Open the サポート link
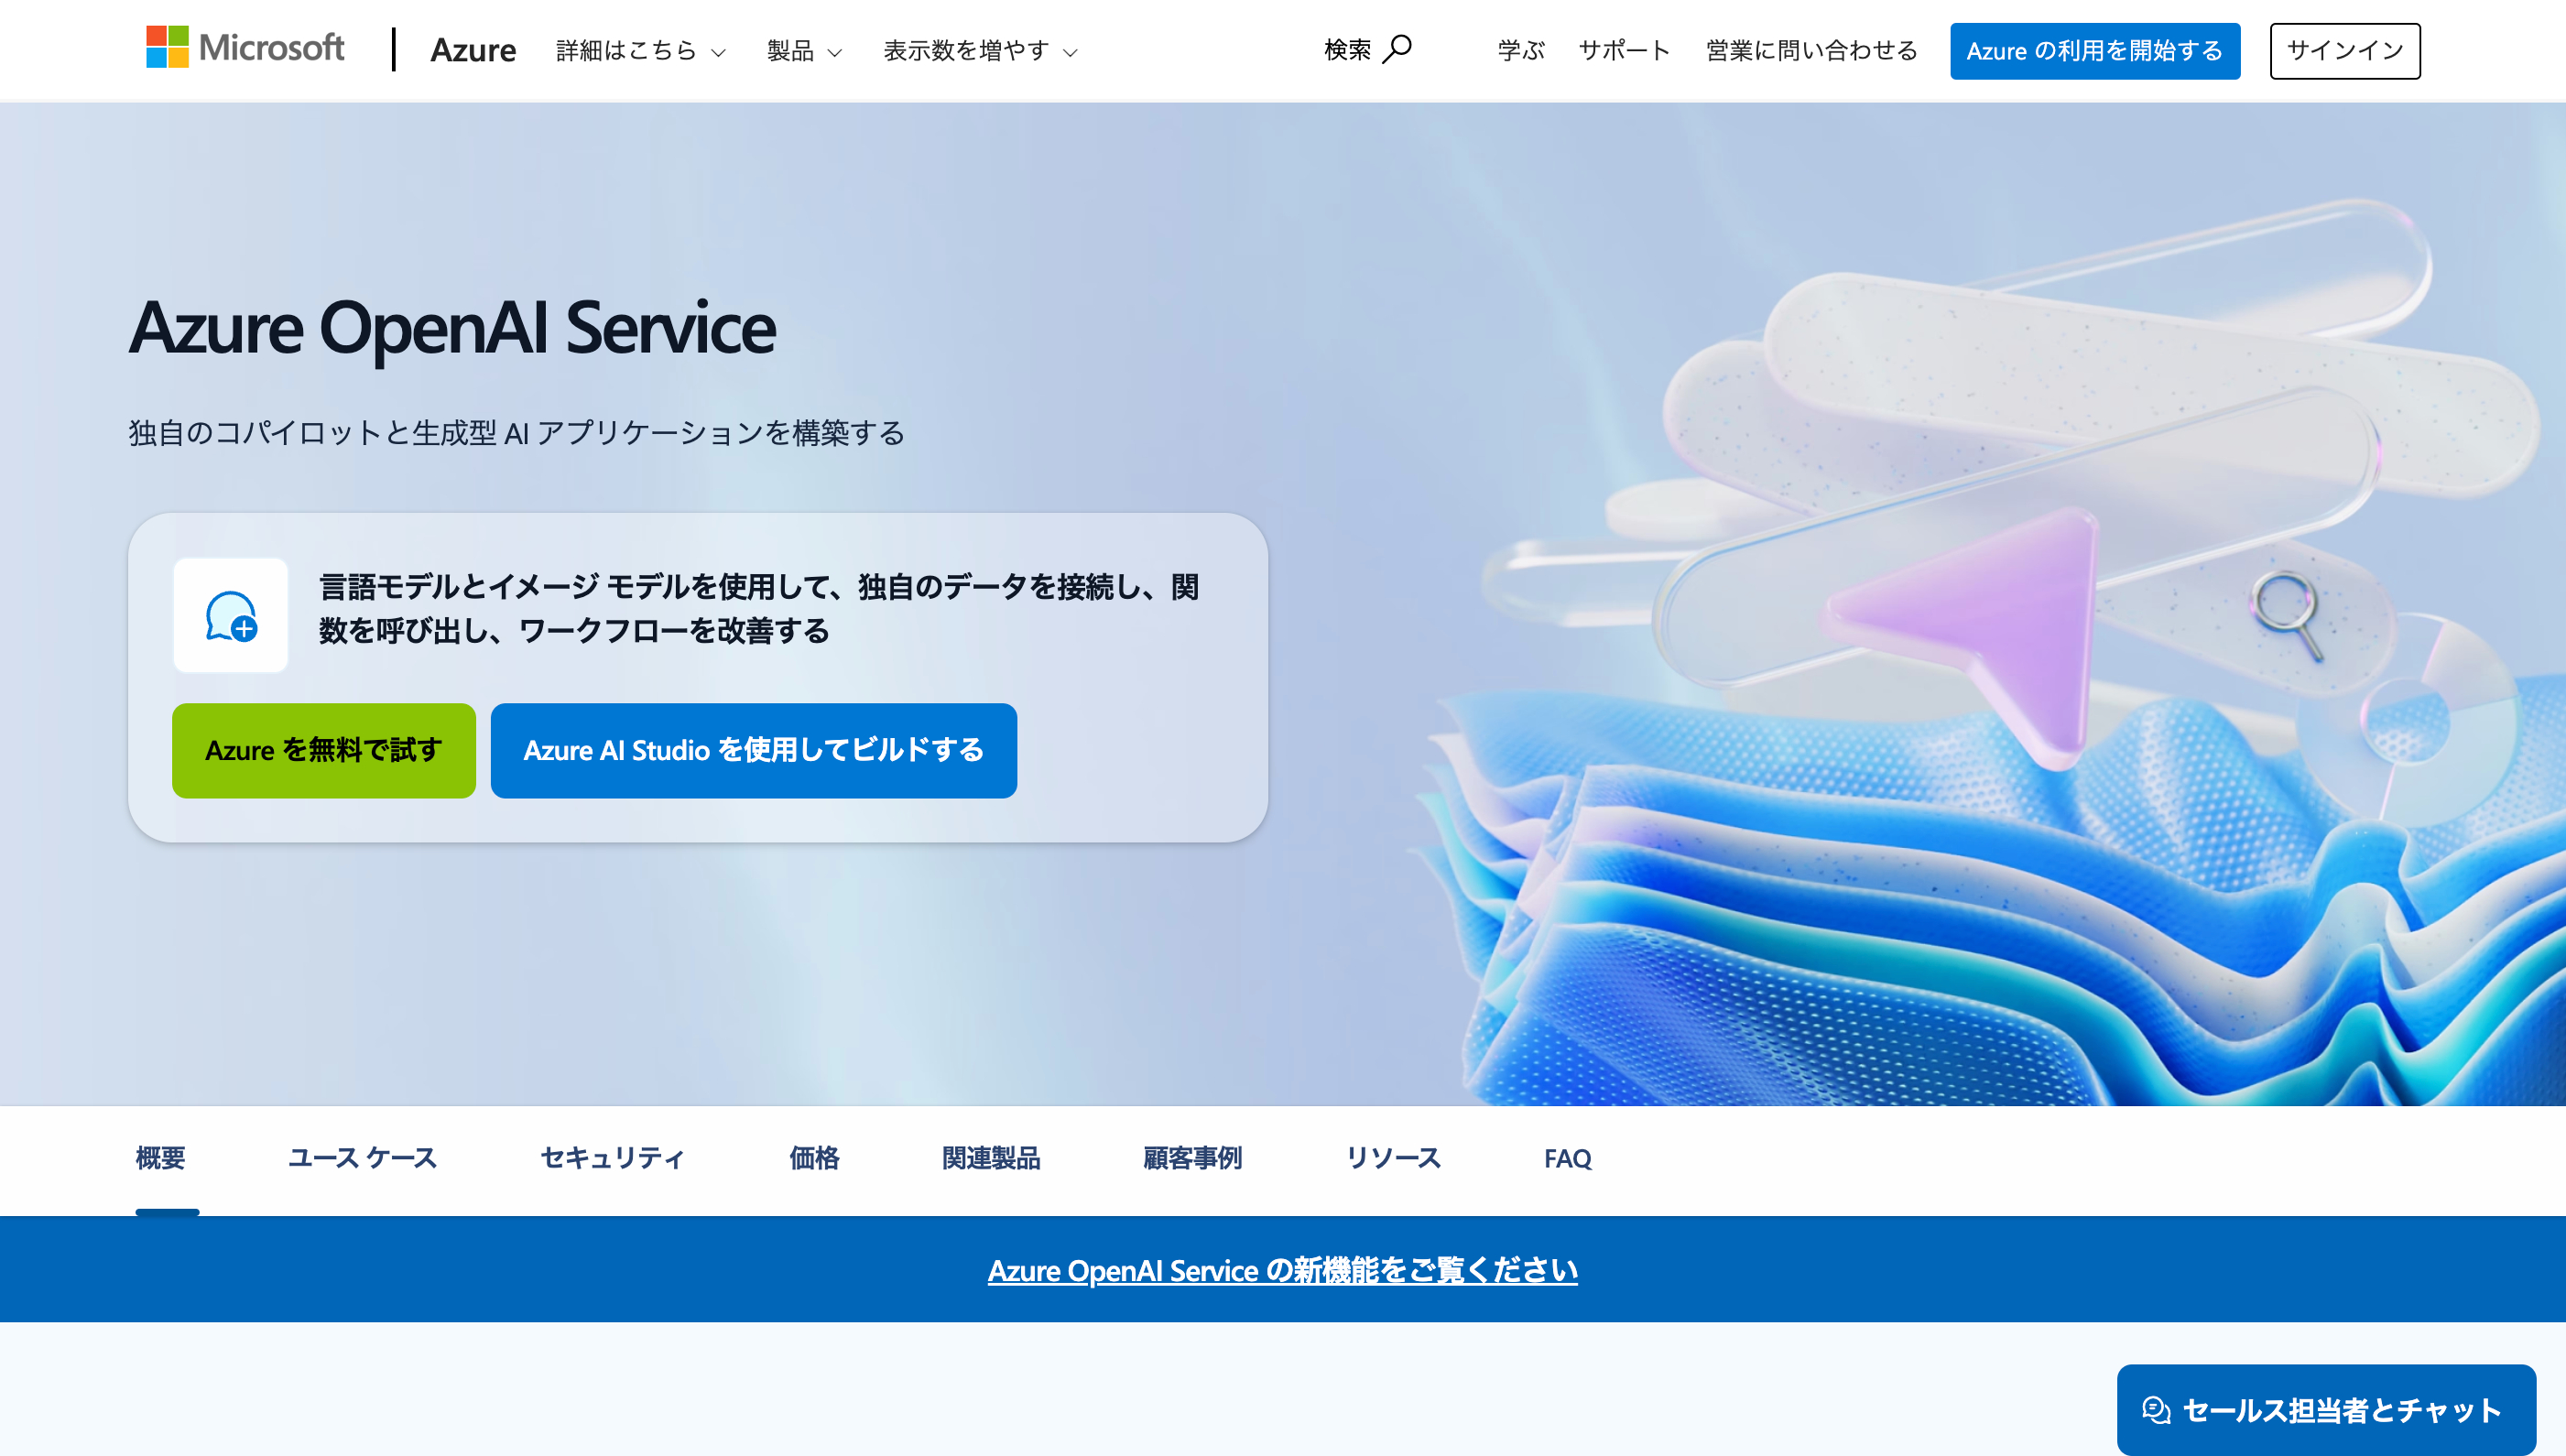Screen dimensions: 2566x1456 [1624, 50]
